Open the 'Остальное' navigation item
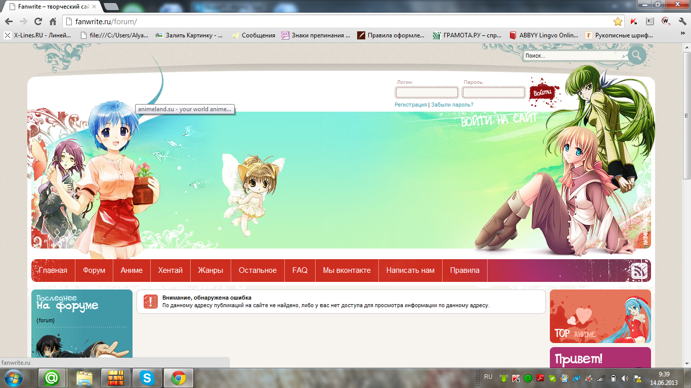Image resolution: width=691 pixels, height=388 pixels. coord(257,270)
